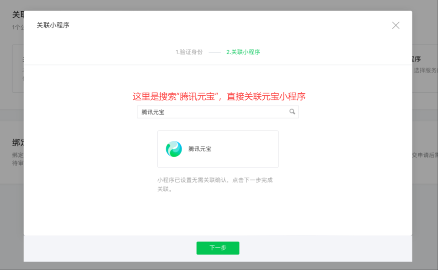Click into the 腾讯元宝 search field
The image size is (438, 270).
tap(218, 112)
